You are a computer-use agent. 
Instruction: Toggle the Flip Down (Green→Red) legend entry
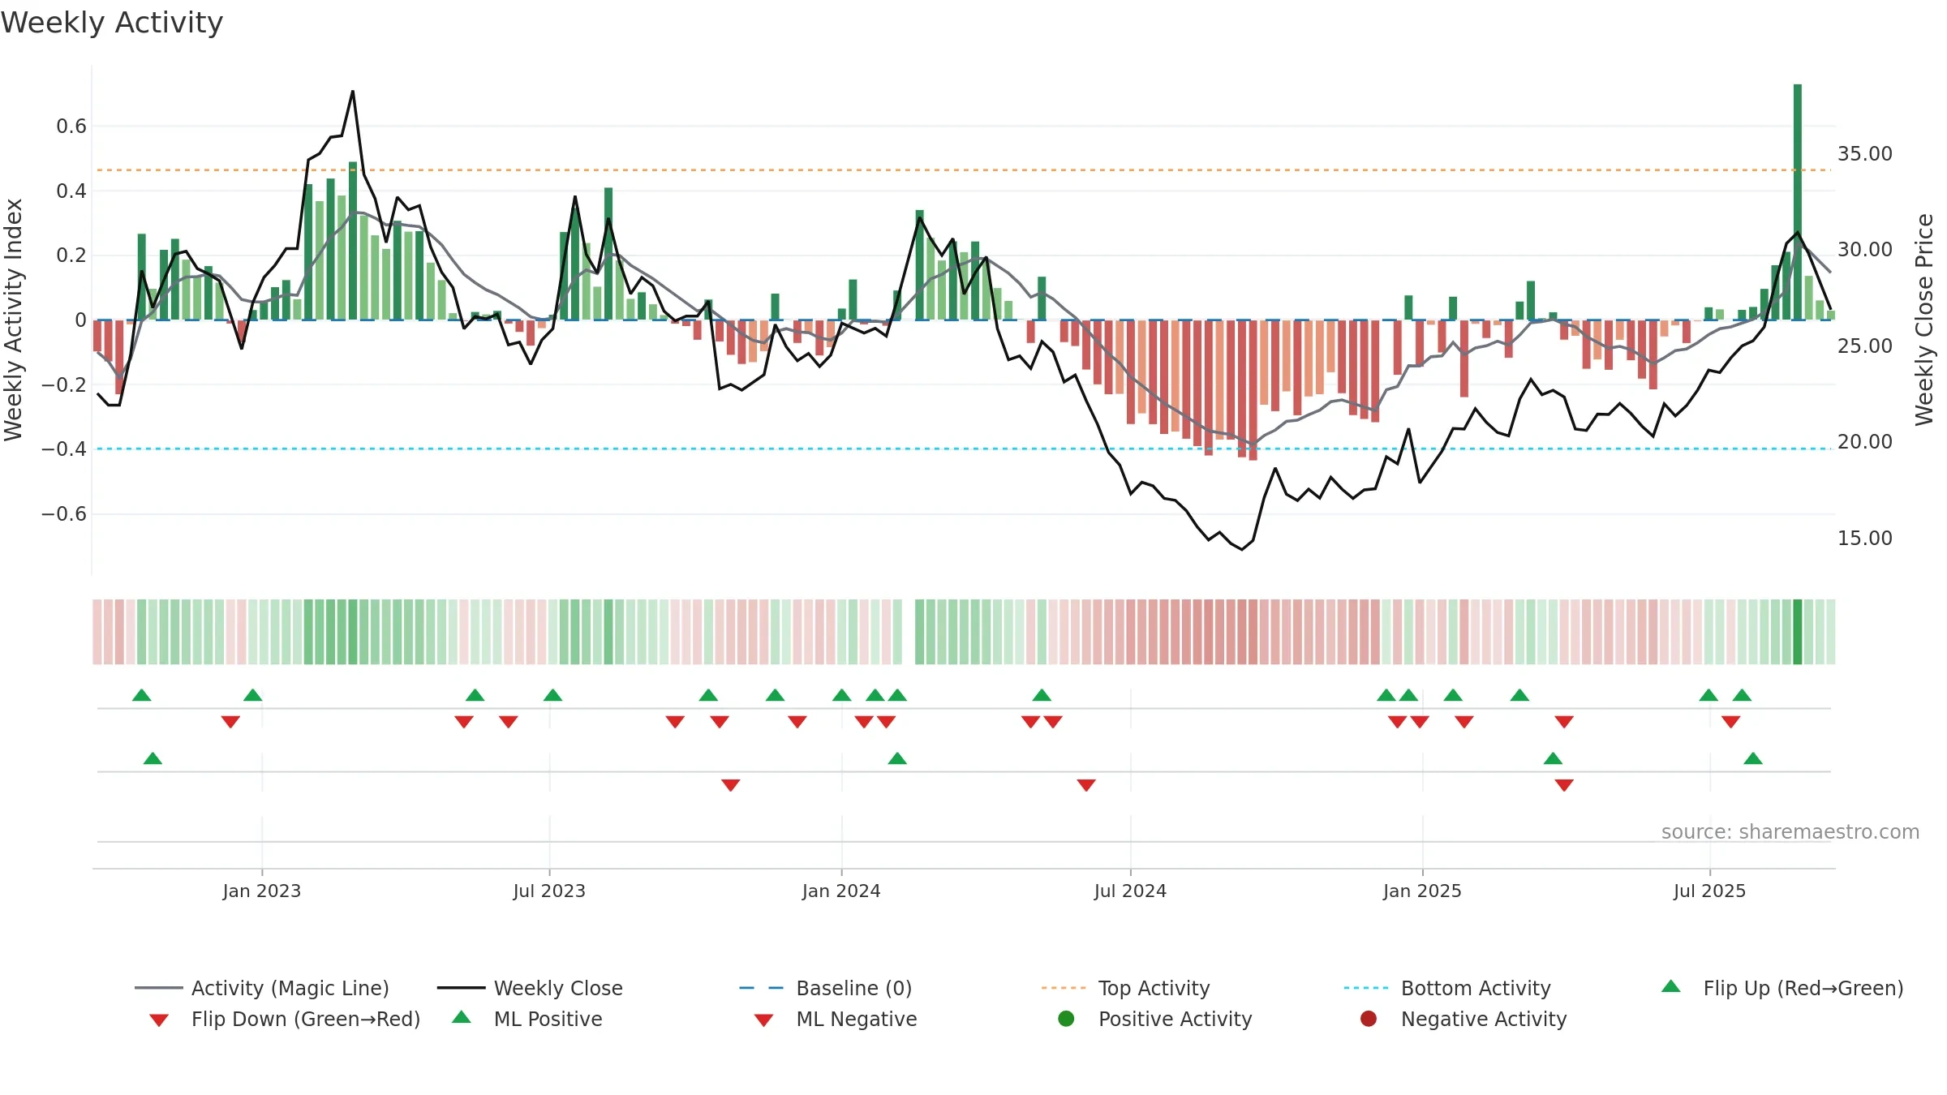284,1019
